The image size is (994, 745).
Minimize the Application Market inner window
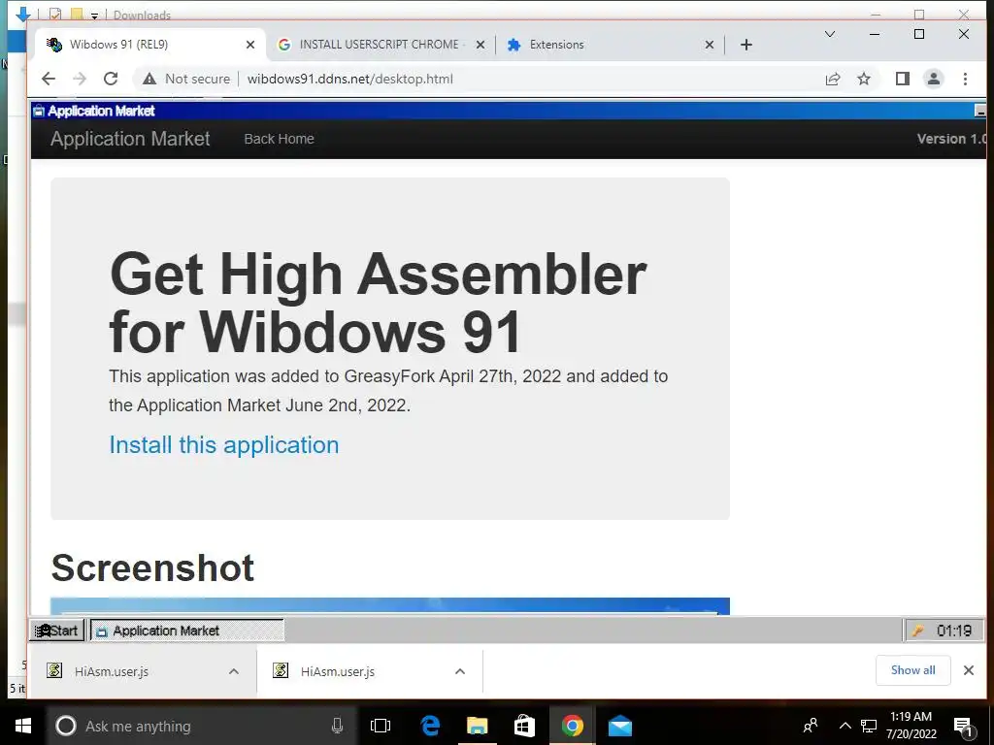(980, 111)
